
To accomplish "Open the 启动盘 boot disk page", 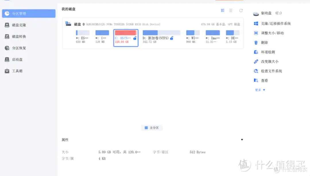I will point(17,60).
